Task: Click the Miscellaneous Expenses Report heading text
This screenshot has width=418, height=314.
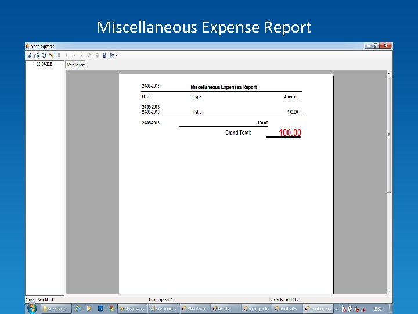Action: [x=224, y=87]
